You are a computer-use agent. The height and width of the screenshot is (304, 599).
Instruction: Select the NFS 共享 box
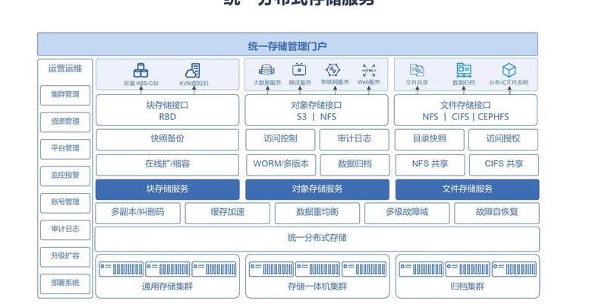(x=430, y=165)
